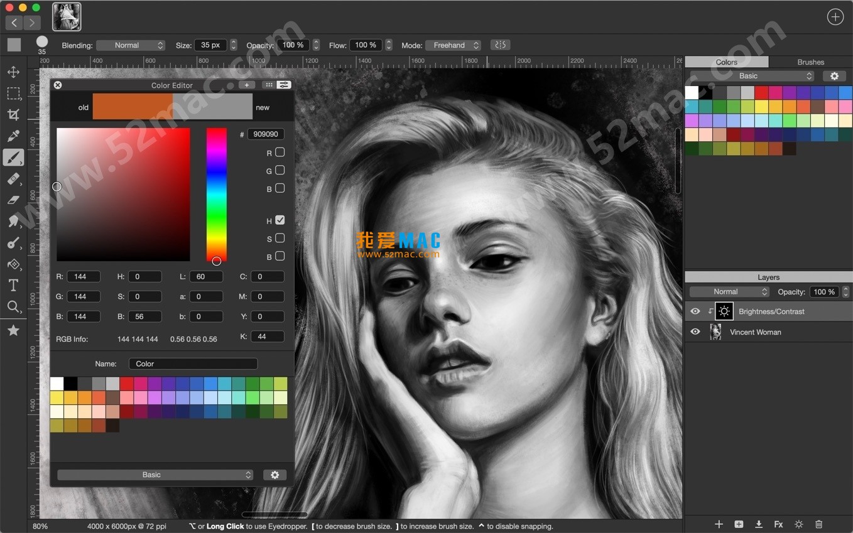Image resolution: width=853 pixels, height=533 pixels.
Task: Hide the Vincent Woman layer
Action: point(695,332)
